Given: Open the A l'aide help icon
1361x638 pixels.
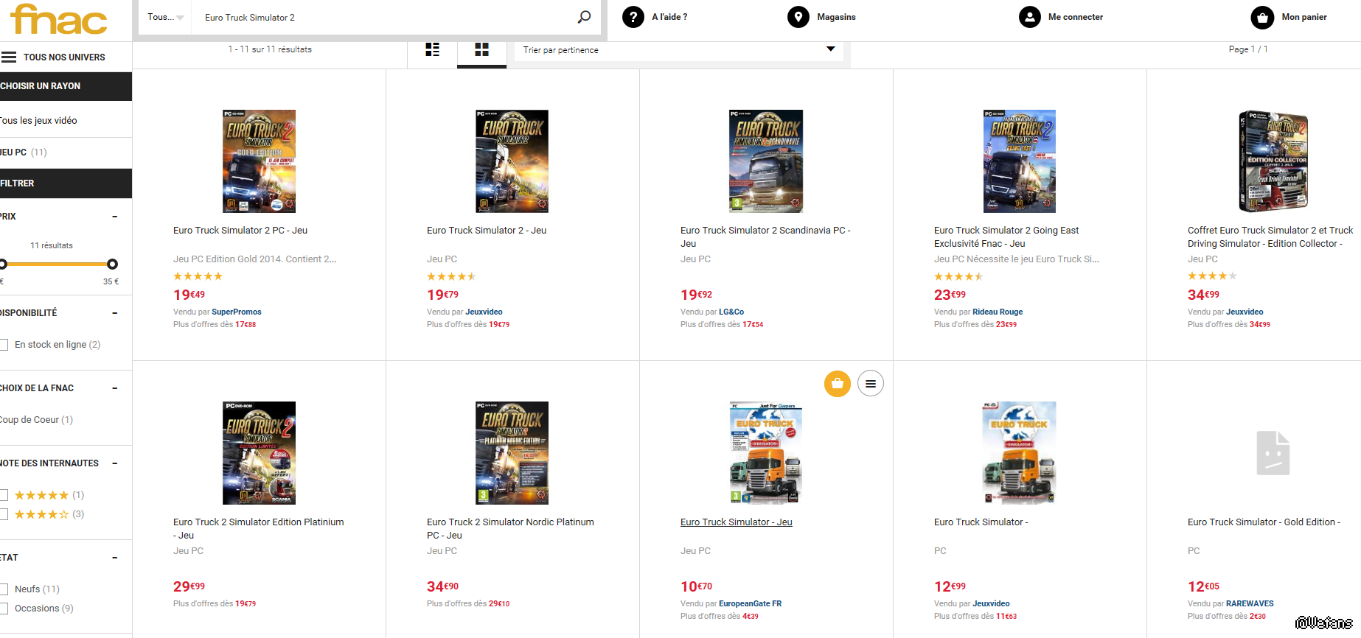Looking at the screenshot, I should tap(633, 17).
